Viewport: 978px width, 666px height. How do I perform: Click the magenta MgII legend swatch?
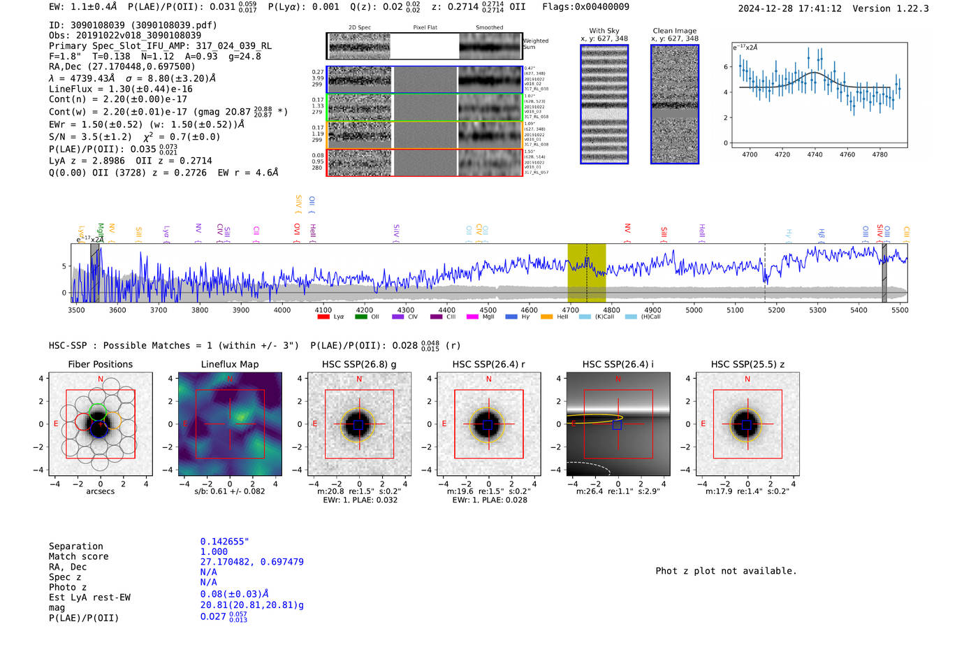point(472,317)
